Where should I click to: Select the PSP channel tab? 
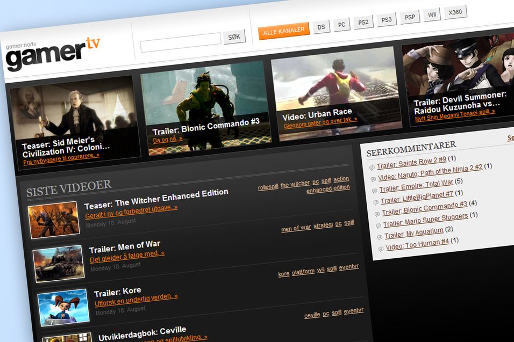[410, 17]
